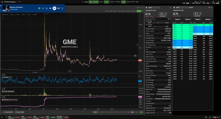Viewport: 221px width, 119px height.
Task: Click the 52W Range slider in Quote panel
Action: (158, 26)
